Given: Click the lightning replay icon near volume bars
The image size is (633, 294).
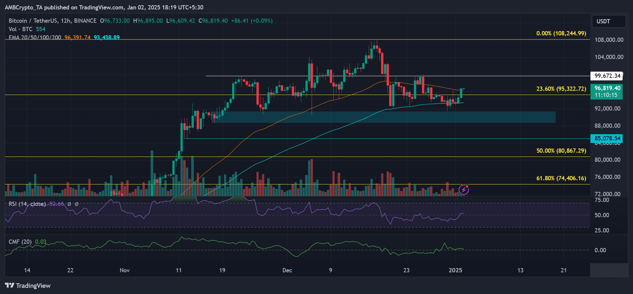Looking at the screenshot, I should click(x=464, y=189).
